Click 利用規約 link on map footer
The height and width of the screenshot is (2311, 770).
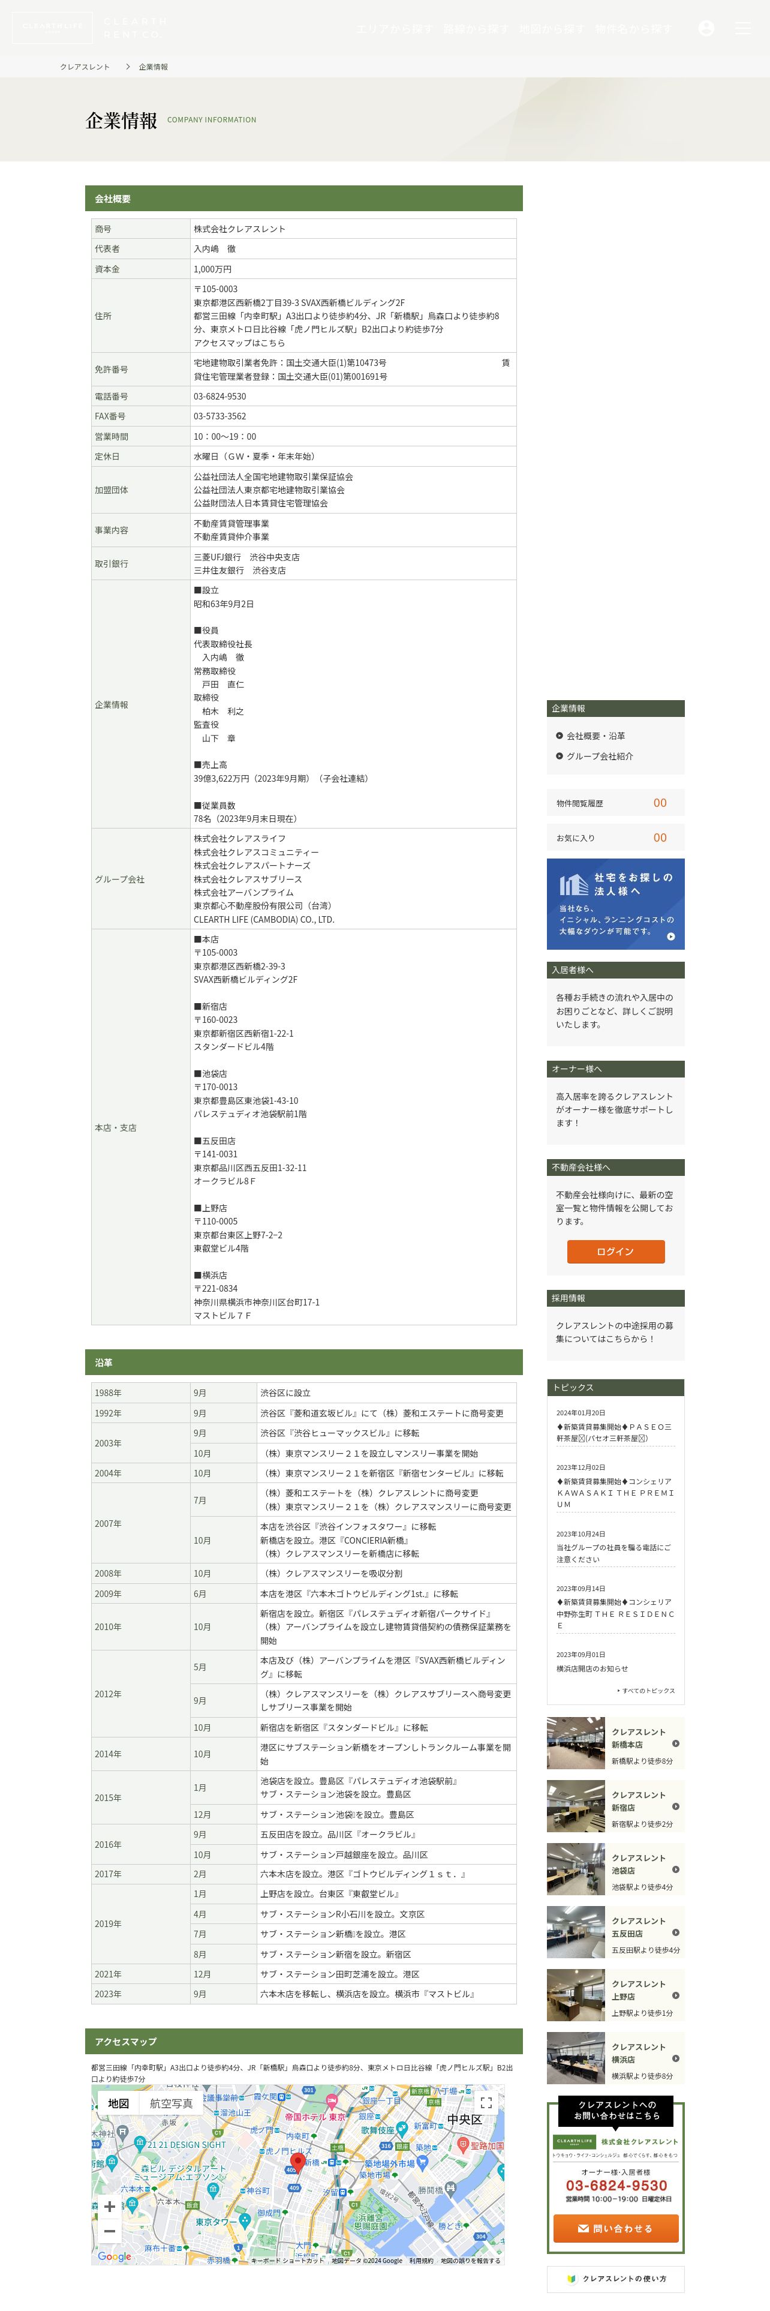(420, 2260)
